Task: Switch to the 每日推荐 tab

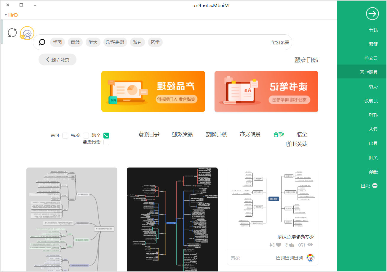Action: point(149,134)
